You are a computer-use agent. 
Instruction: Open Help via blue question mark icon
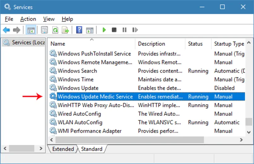(x=79, y=30)
